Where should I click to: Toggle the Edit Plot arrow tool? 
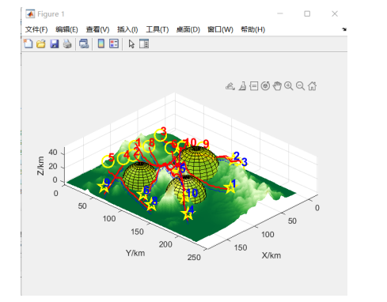pyautogui.click(x=131, y=43)
